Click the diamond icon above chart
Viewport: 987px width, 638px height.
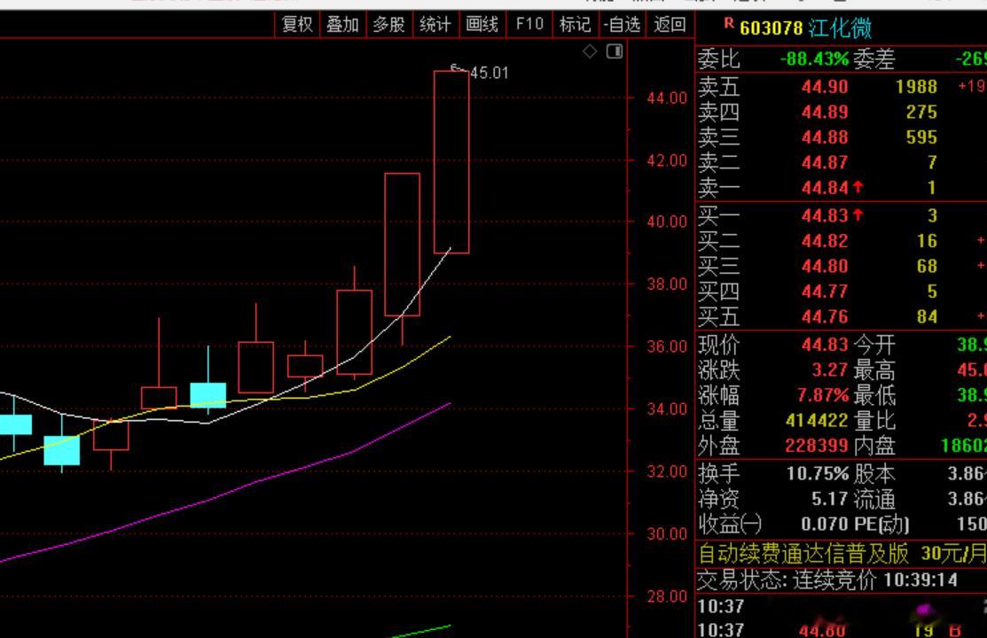590,51
